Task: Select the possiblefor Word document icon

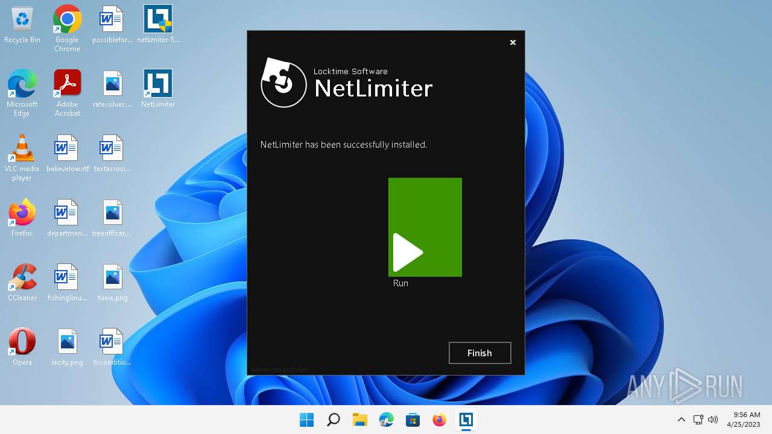Action: [112, 25]
